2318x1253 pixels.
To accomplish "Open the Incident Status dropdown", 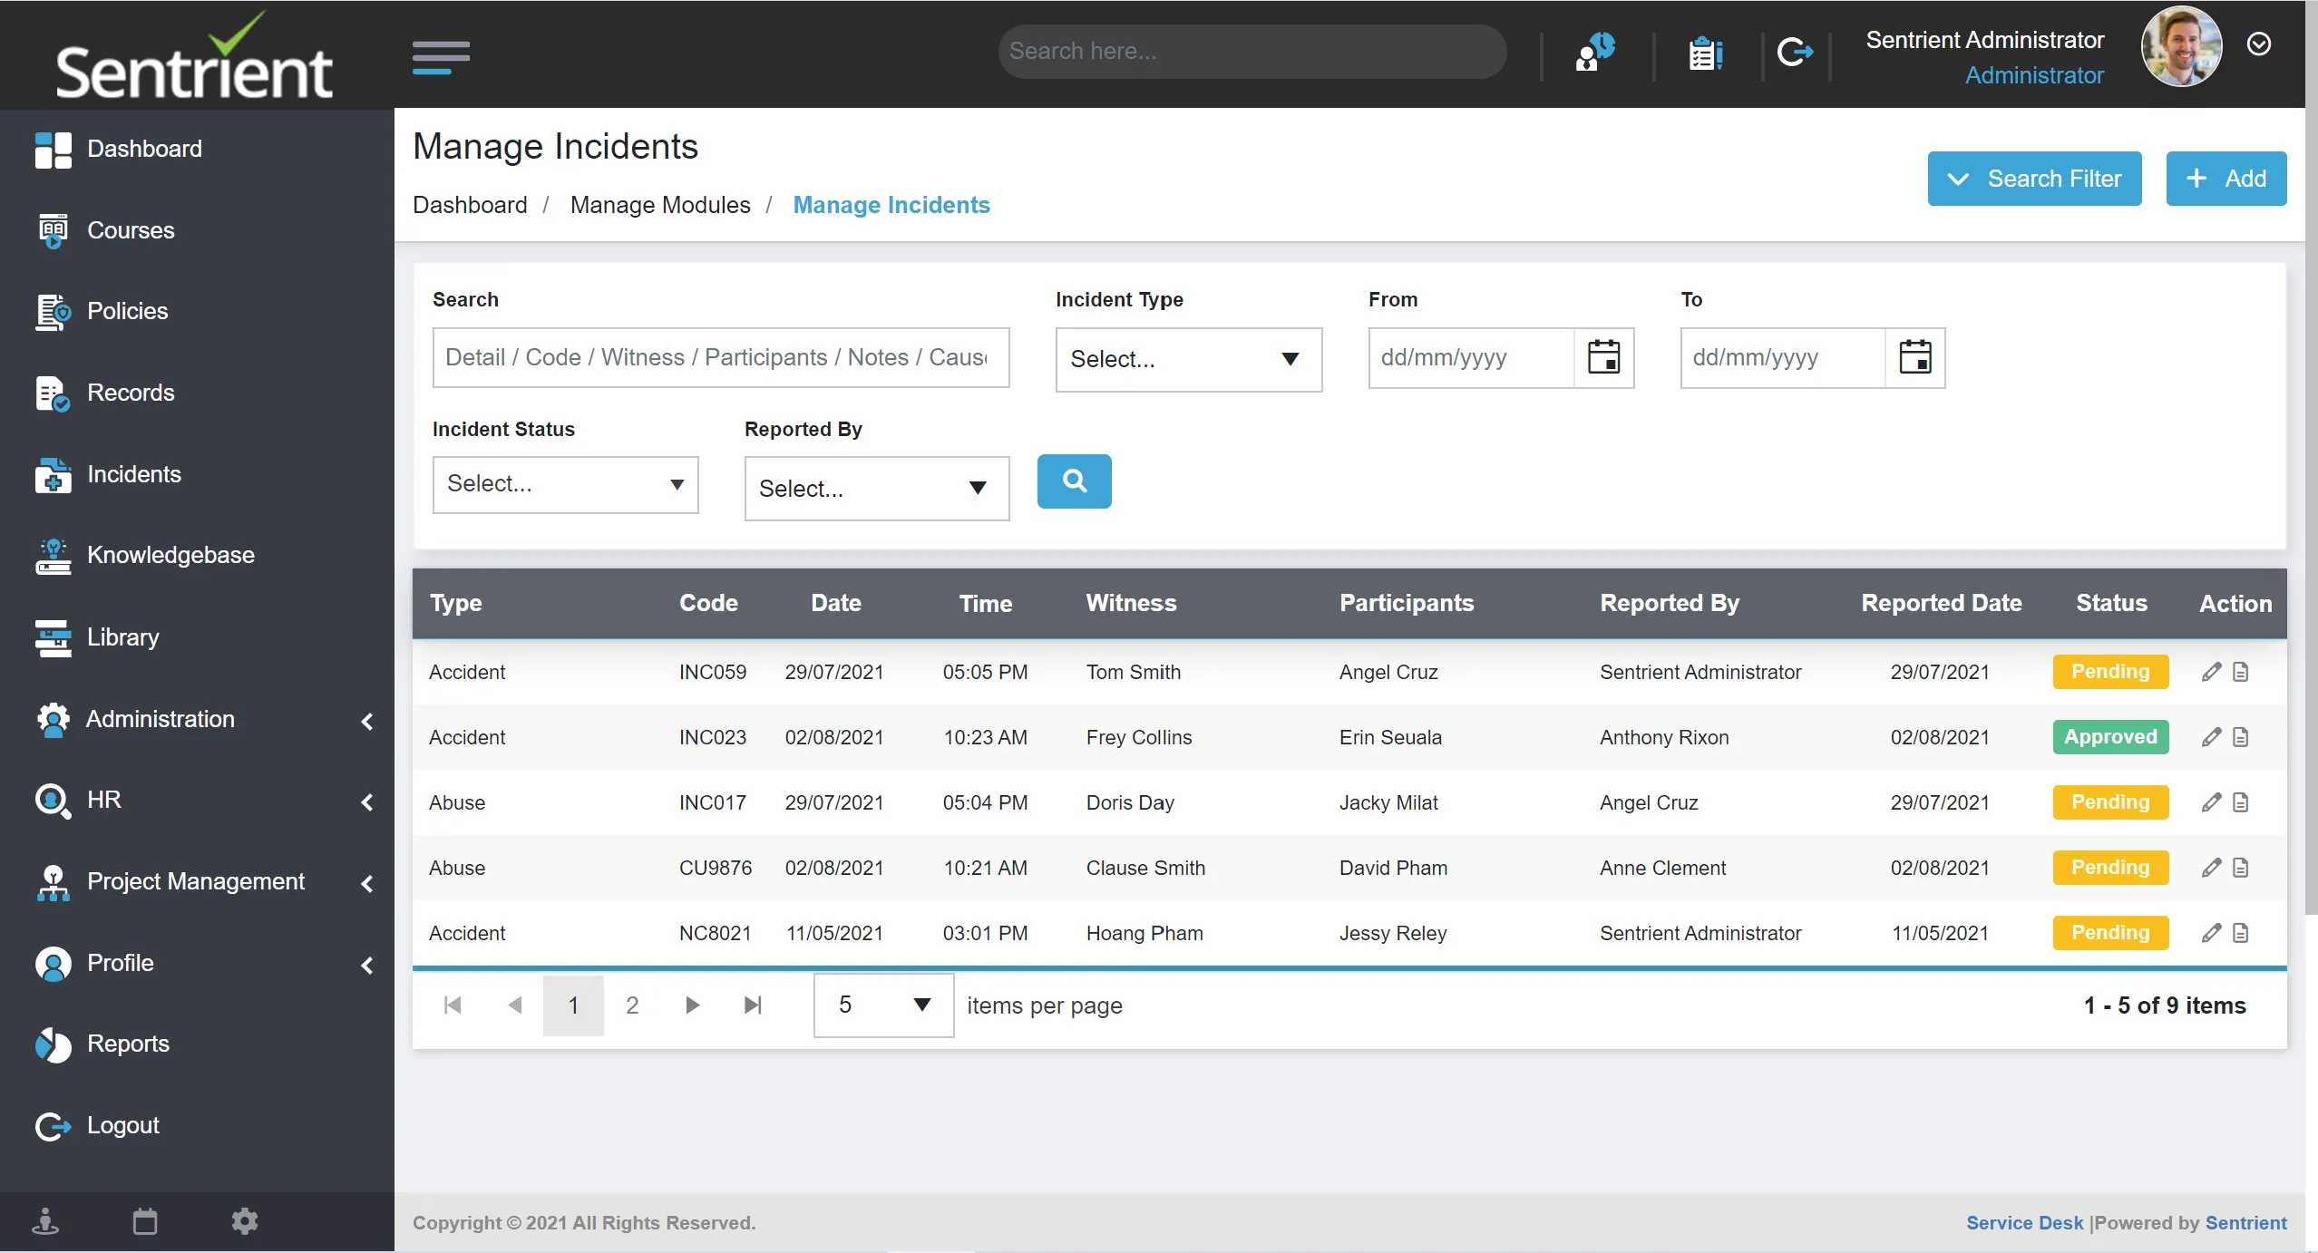I will pos(565,484).
